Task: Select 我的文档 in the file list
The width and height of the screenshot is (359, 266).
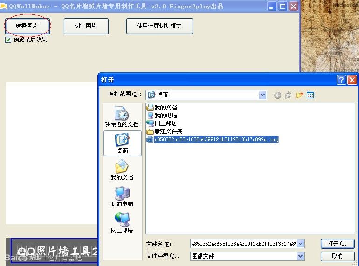Action: pyautogui.click(x=162, y=107)
